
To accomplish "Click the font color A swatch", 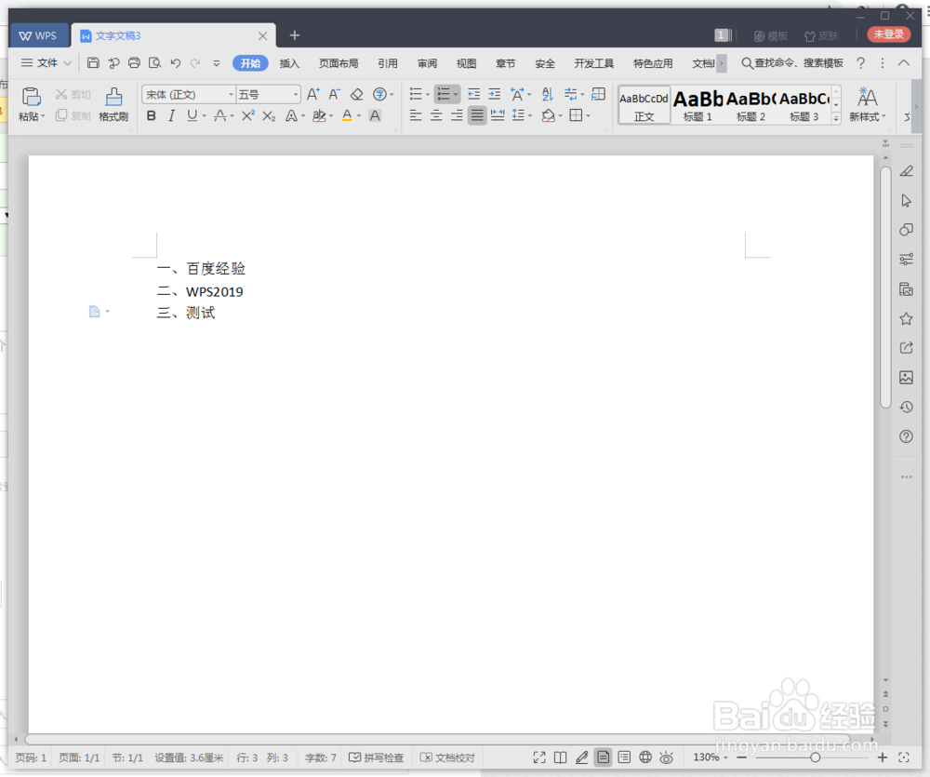I will pyautogui.click(x=348, y=115).
